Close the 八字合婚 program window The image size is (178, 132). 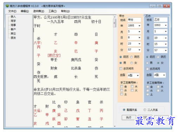coord(166,6)
